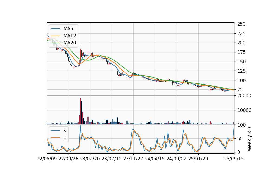The width and height of the screenshot is (260, 187).
Task: Click the green MA20 legend line sample
Action: pyautogui.click(x=55, y=43)
